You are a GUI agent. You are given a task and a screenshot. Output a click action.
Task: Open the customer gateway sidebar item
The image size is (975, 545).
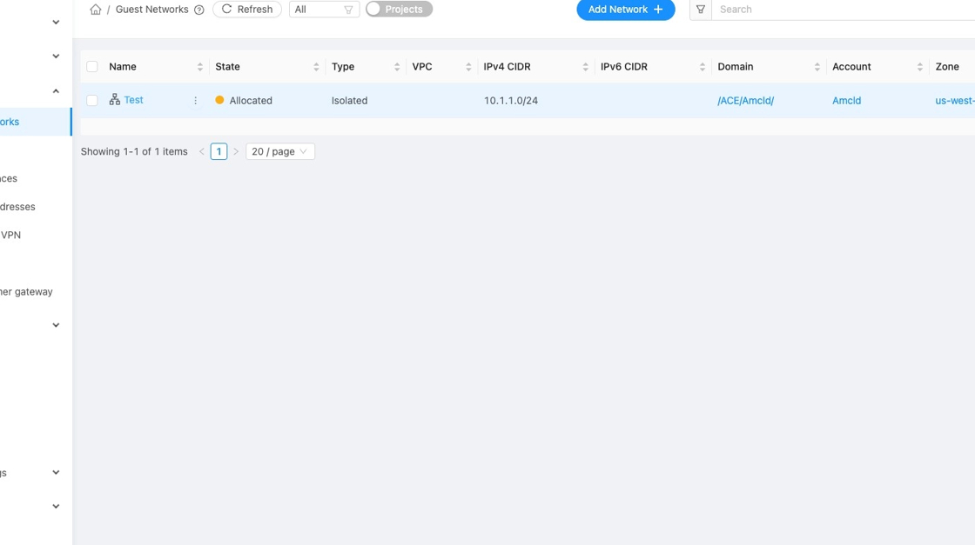tap(26, 292)
